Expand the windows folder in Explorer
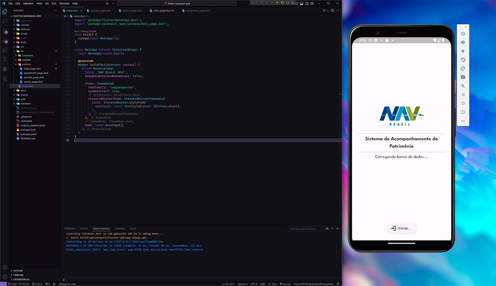The height and width of the screenshot is (286, 496). [26, 104]
